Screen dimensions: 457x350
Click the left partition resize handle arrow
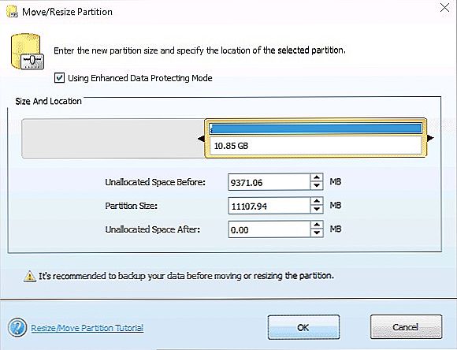coord(201,138)
